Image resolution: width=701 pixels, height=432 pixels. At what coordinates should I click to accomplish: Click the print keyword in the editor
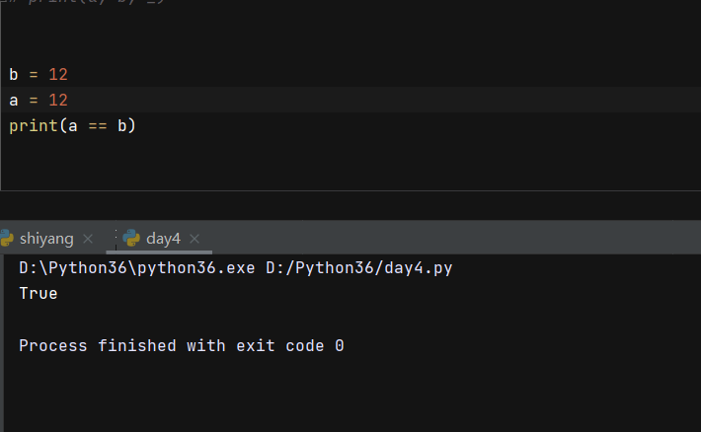click(32, 126)
